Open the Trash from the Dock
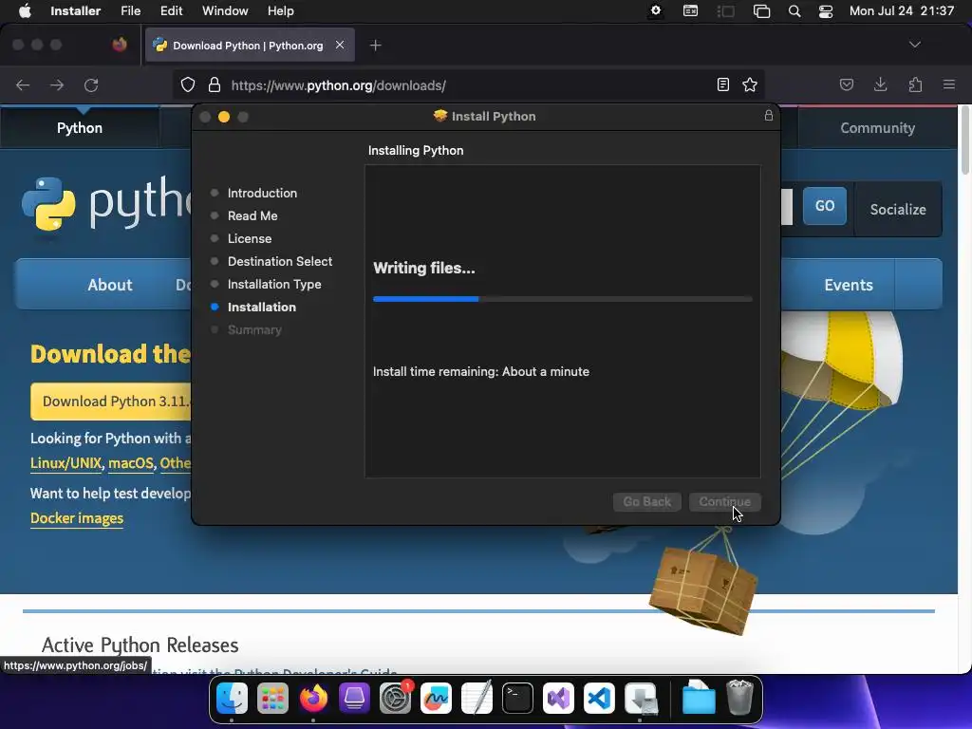The image size is (972, 729). pyautogui.click(x=738, y=698)
